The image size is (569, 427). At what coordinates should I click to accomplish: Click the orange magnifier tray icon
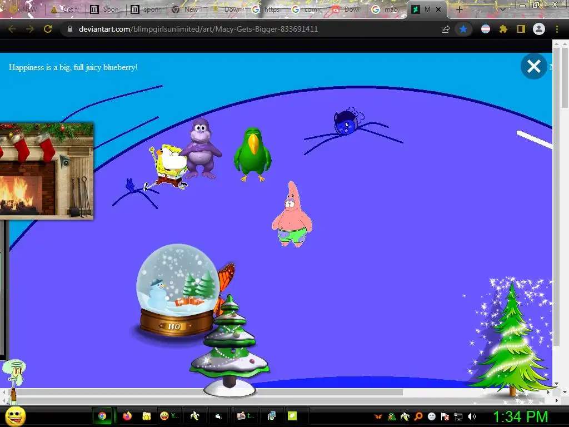418,417
